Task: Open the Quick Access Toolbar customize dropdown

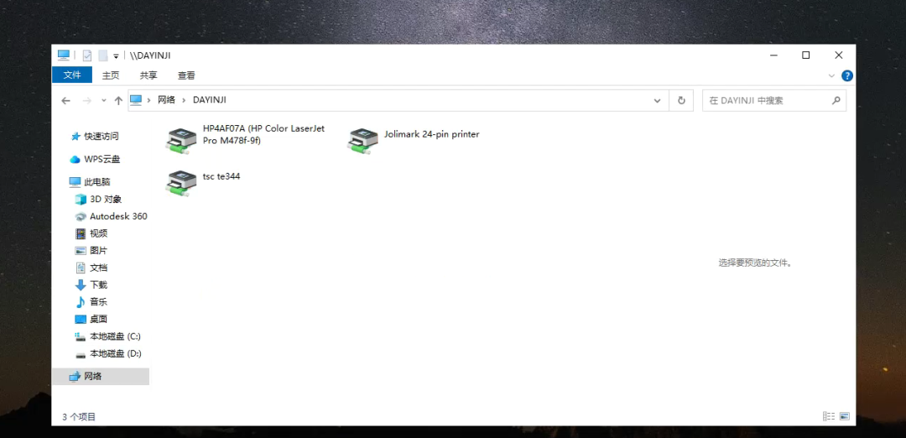Action: point(117,56)
